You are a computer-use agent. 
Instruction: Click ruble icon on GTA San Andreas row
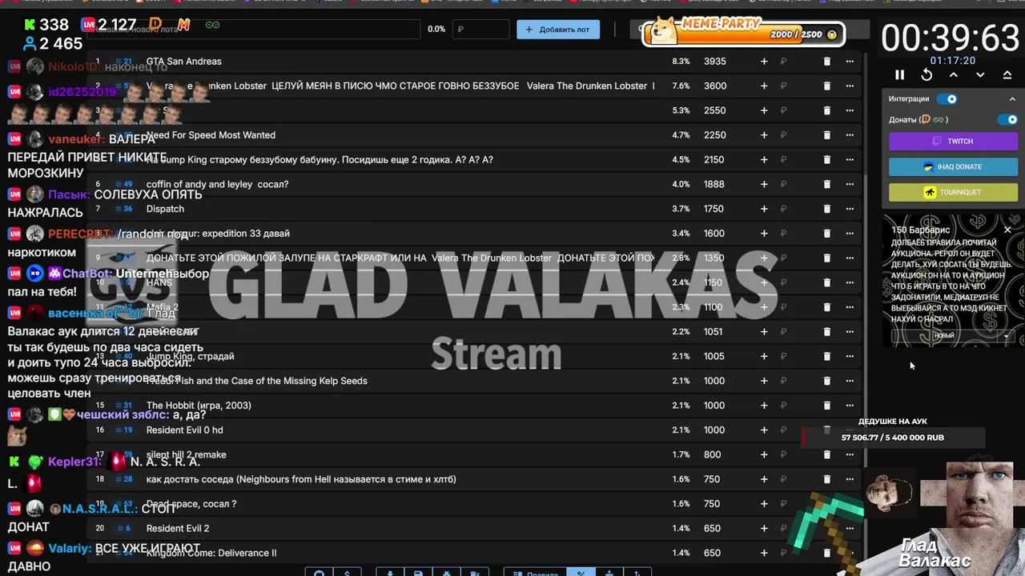click(x=784, y=62)
